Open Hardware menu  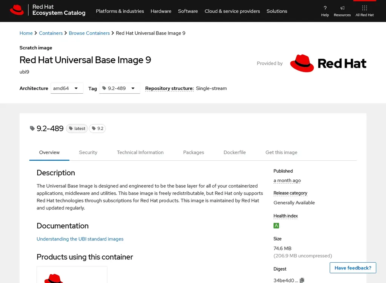[x=161, y=11]
